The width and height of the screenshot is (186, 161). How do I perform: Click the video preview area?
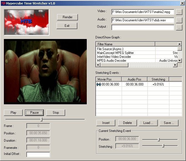[x=45, y=72]
